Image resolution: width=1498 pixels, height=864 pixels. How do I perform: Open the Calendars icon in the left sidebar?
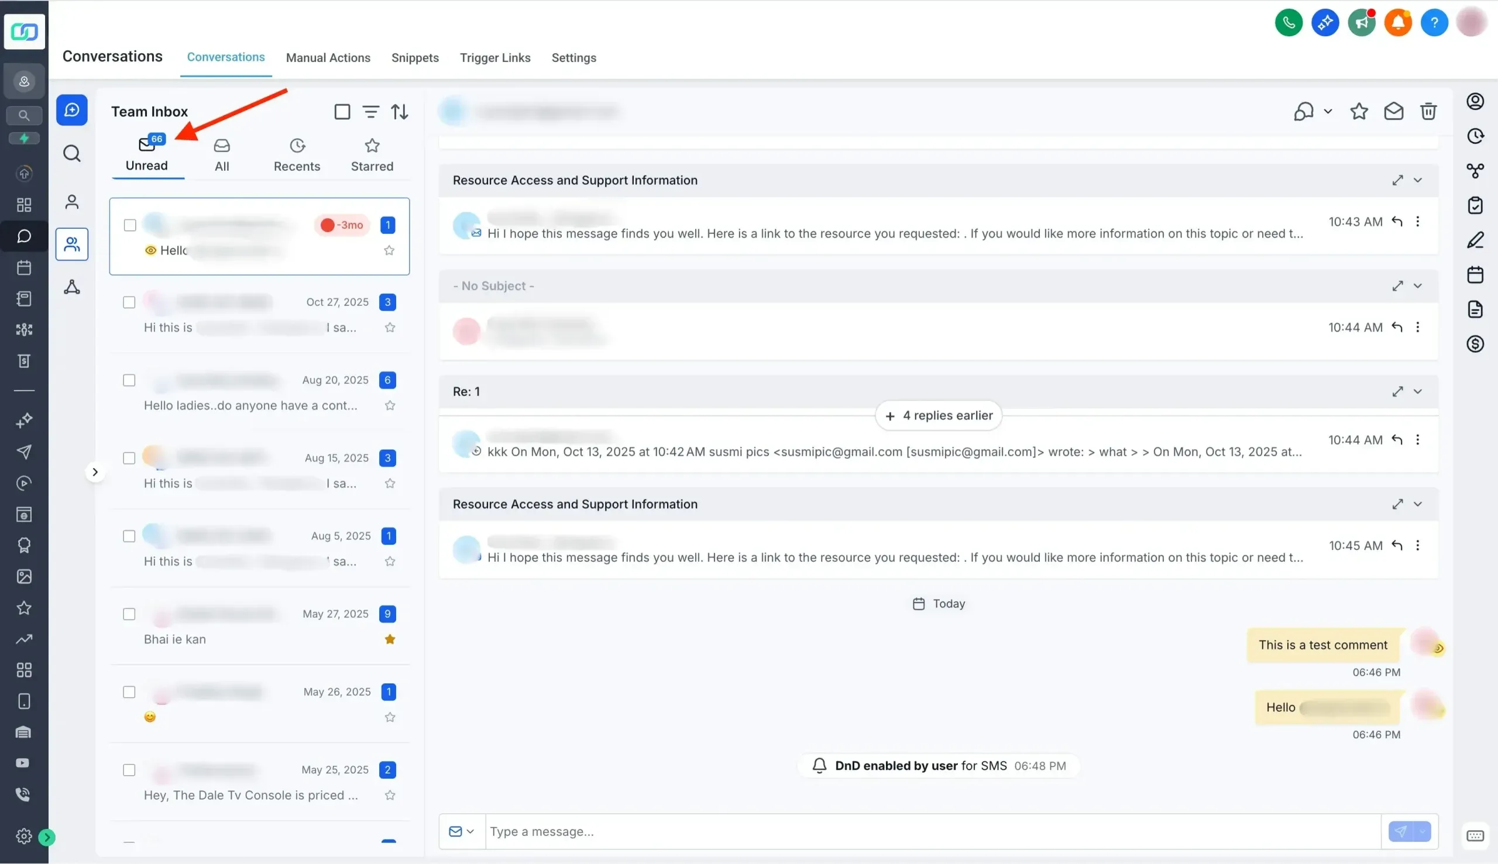point(24,268)
